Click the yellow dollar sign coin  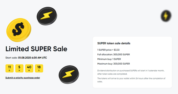pos(19,30)
